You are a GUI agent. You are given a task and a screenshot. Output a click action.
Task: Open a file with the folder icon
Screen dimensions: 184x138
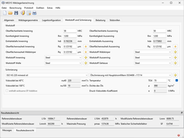click(x=10, y=13)
